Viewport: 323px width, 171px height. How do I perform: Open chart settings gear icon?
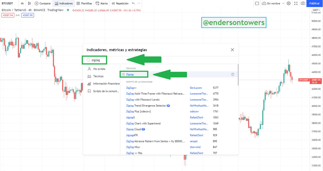tap(289, 4)
